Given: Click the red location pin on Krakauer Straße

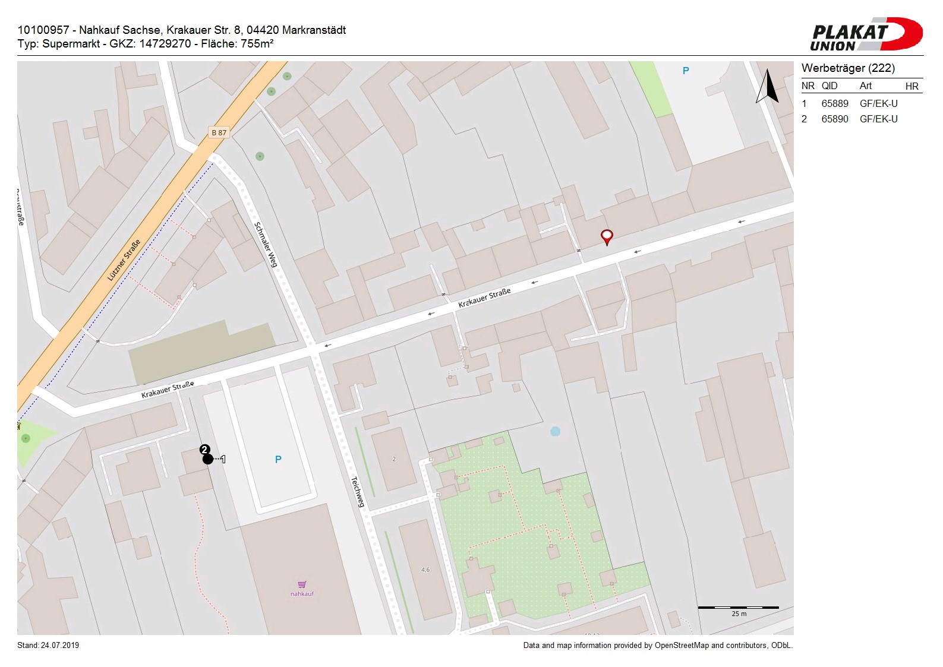Looking at the screenshot, I should (x=606, y=236).
